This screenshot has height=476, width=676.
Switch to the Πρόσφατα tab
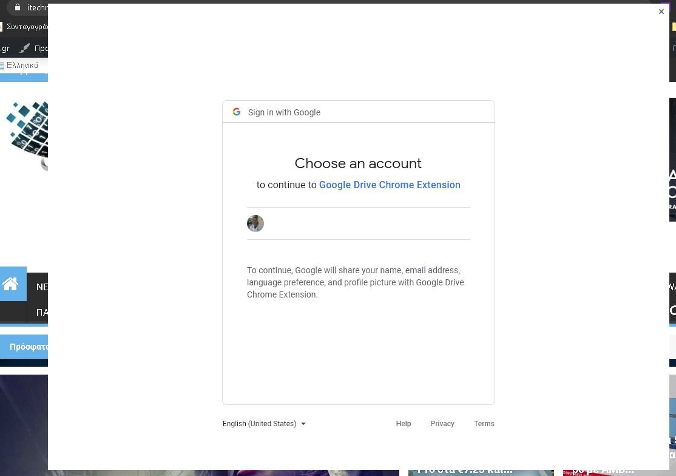tap(29, 347)
